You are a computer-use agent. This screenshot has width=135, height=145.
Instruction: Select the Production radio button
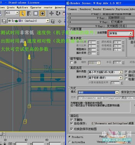(70, 137)
